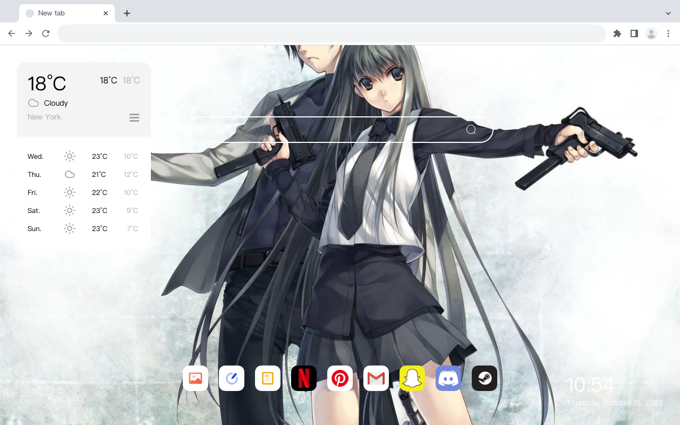The image size is (680, 425).
Task: Open a new tab with plus button
Action: tap(126, 13)
